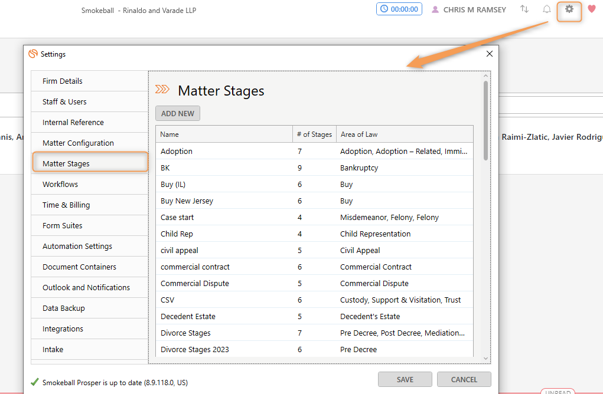Open the Integrations section
Screen dimensions: 603x394
(90, 329)
